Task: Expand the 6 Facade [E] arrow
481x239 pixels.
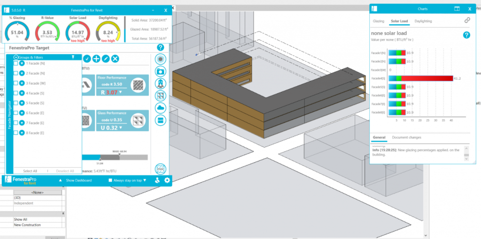Action: [22, 113]
